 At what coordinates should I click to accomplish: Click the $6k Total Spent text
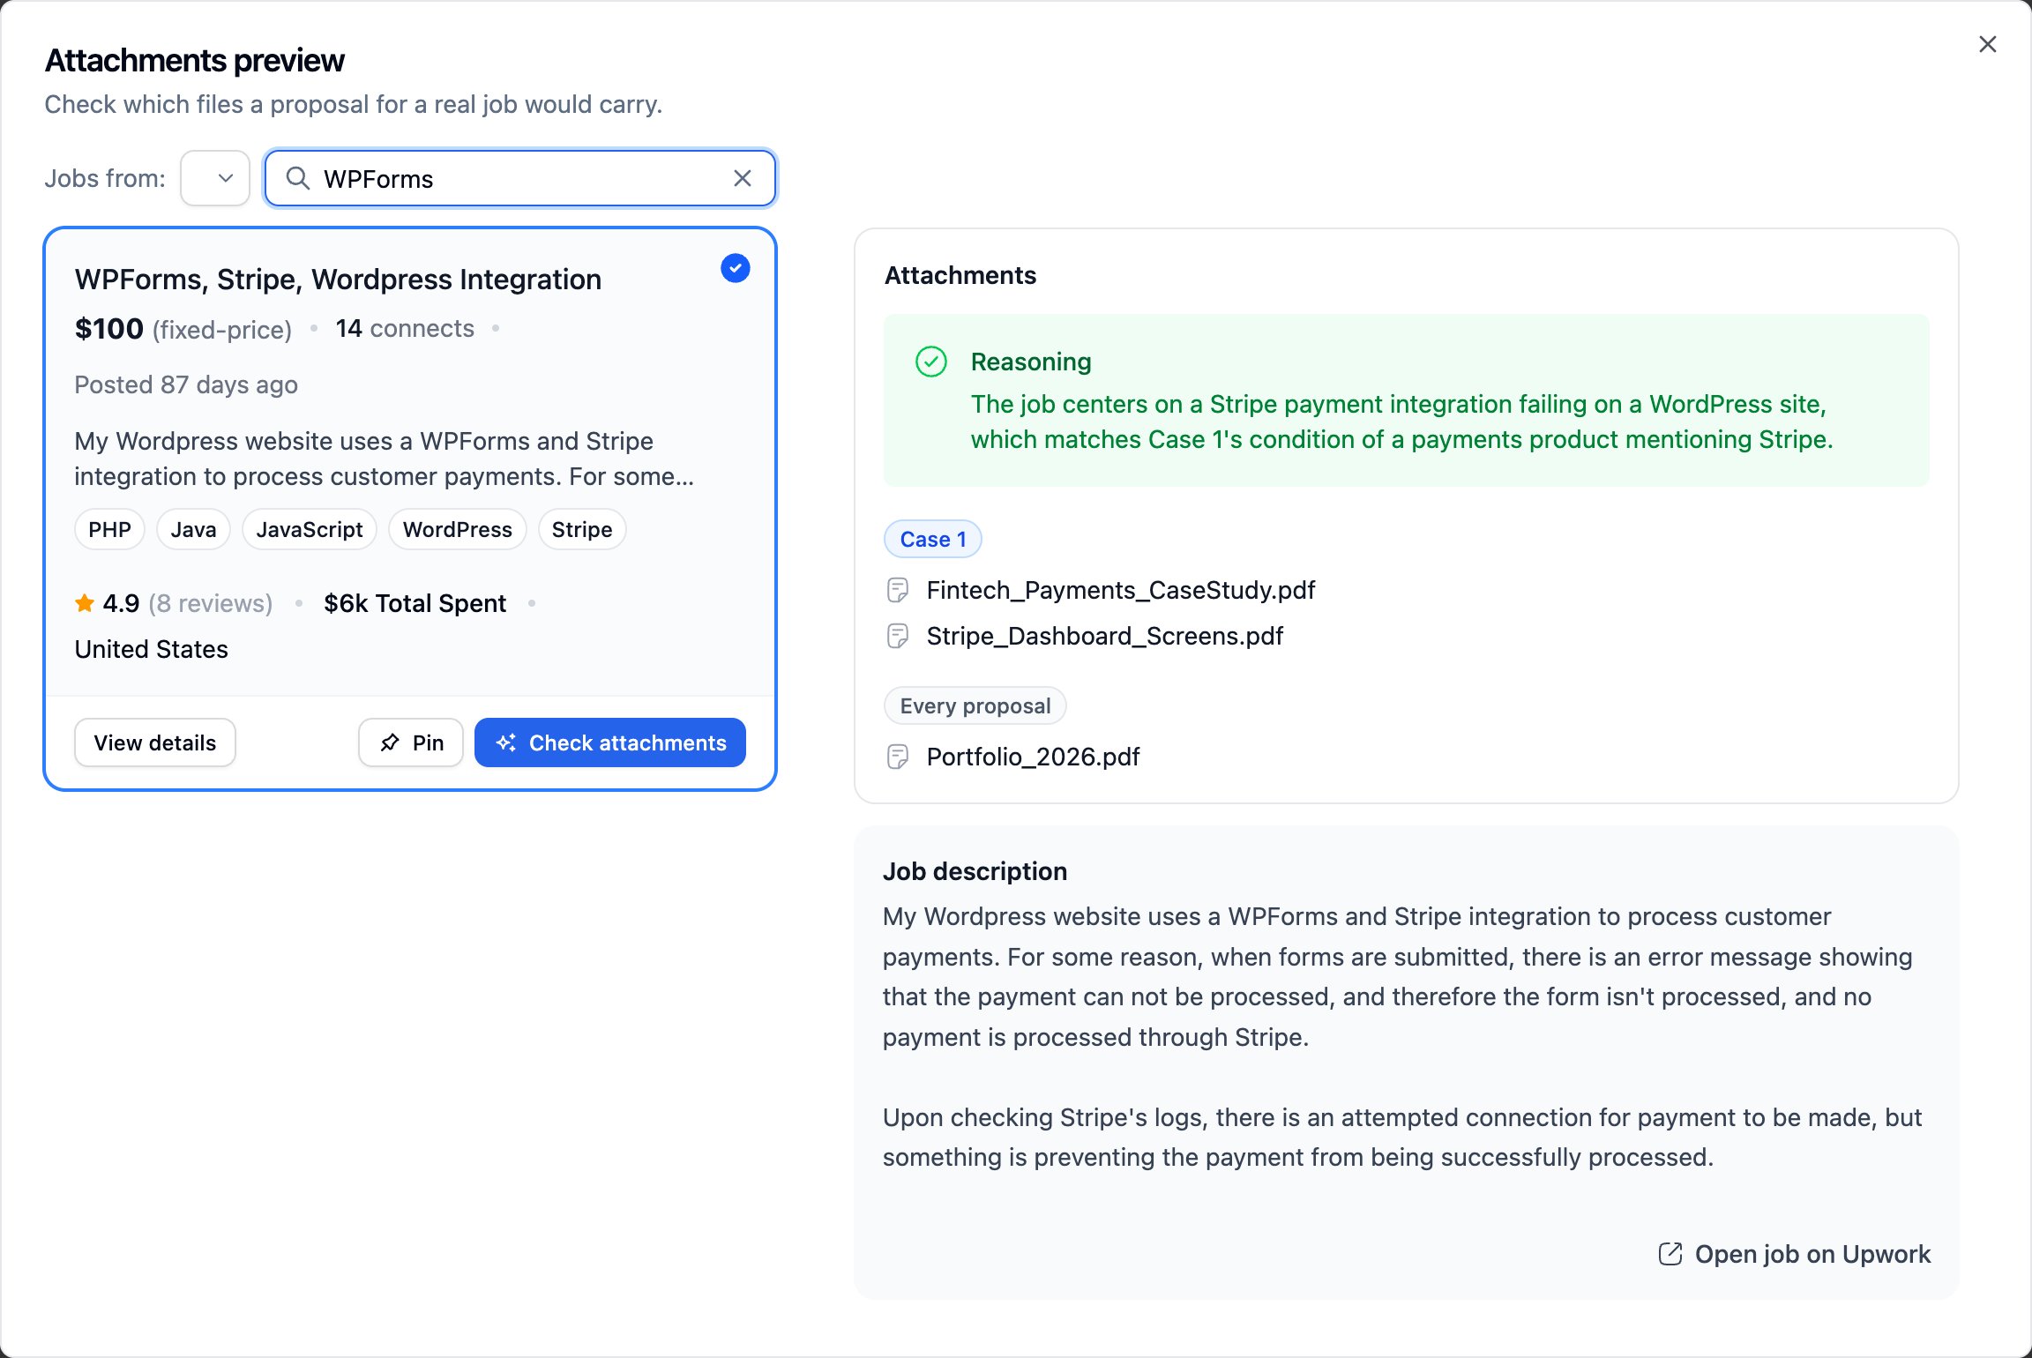[x=415, y=603]
